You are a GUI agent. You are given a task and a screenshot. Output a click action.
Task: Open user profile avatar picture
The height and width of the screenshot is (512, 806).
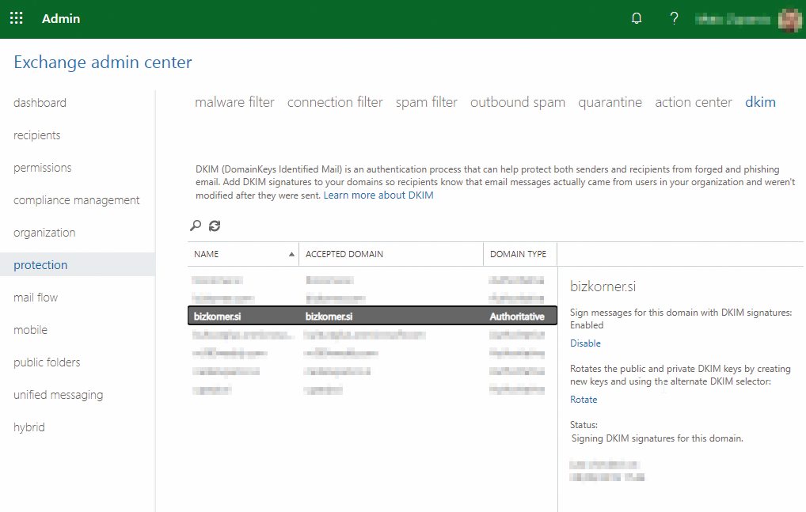pyautogui.click(x=789, y=20)
